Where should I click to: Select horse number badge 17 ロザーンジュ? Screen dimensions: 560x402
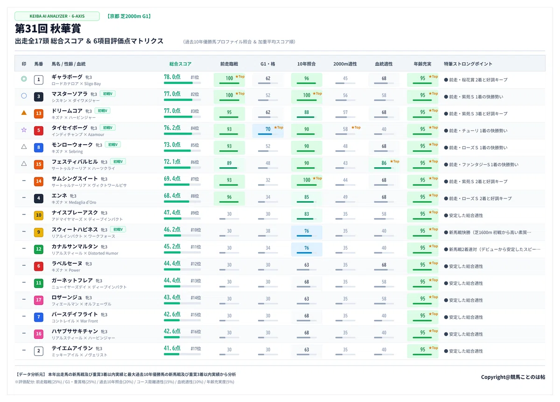point(39,300)
